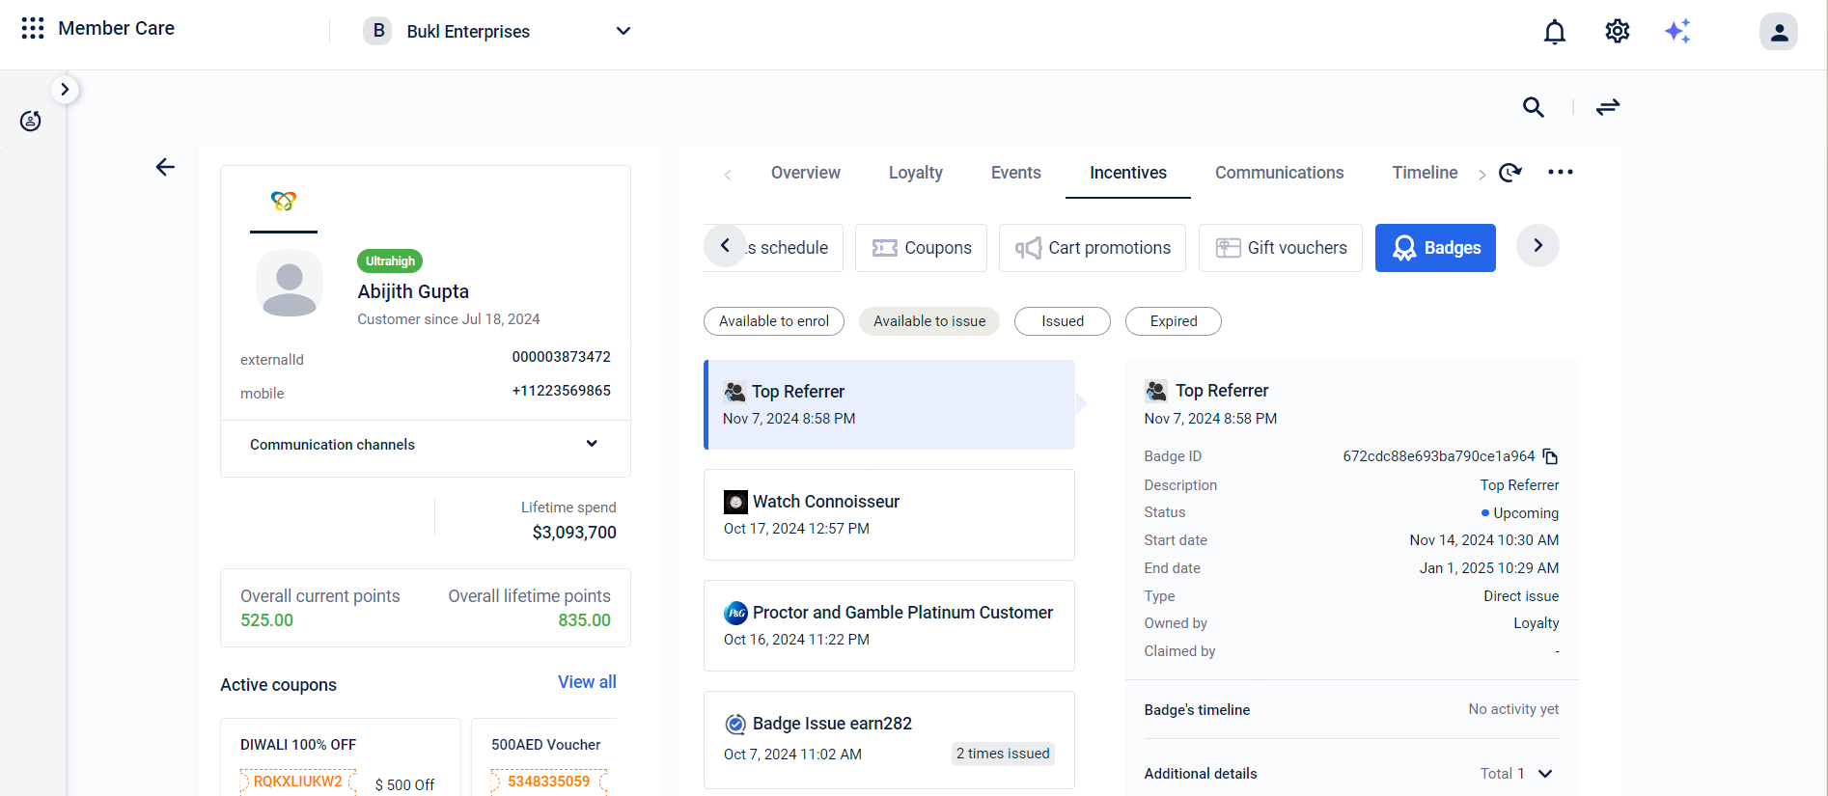Viewport: 1828px width, 796px height.
Task: Switch to the Events tab
Action: pos(1016,173)
